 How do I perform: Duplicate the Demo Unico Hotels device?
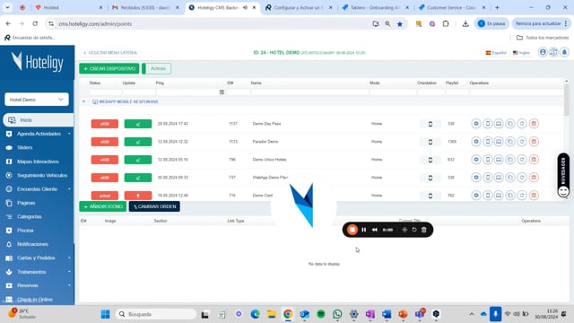coord(510,160)
